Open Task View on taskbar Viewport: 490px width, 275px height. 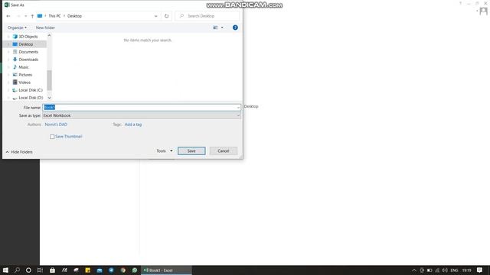[x=40, y=270]
